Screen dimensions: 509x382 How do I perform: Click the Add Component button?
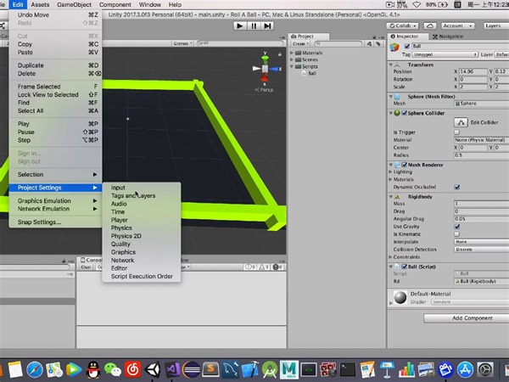(467, 318)
